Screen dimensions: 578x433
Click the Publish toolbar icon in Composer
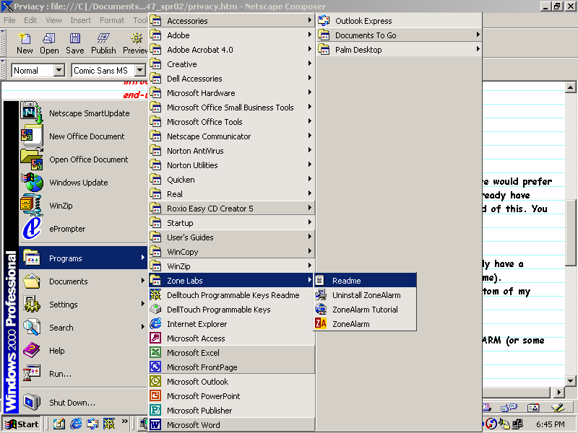point(103,43)
